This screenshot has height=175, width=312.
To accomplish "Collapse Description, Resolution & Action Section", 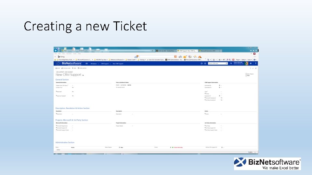I will pyautogui.click(x=72, y=108).
